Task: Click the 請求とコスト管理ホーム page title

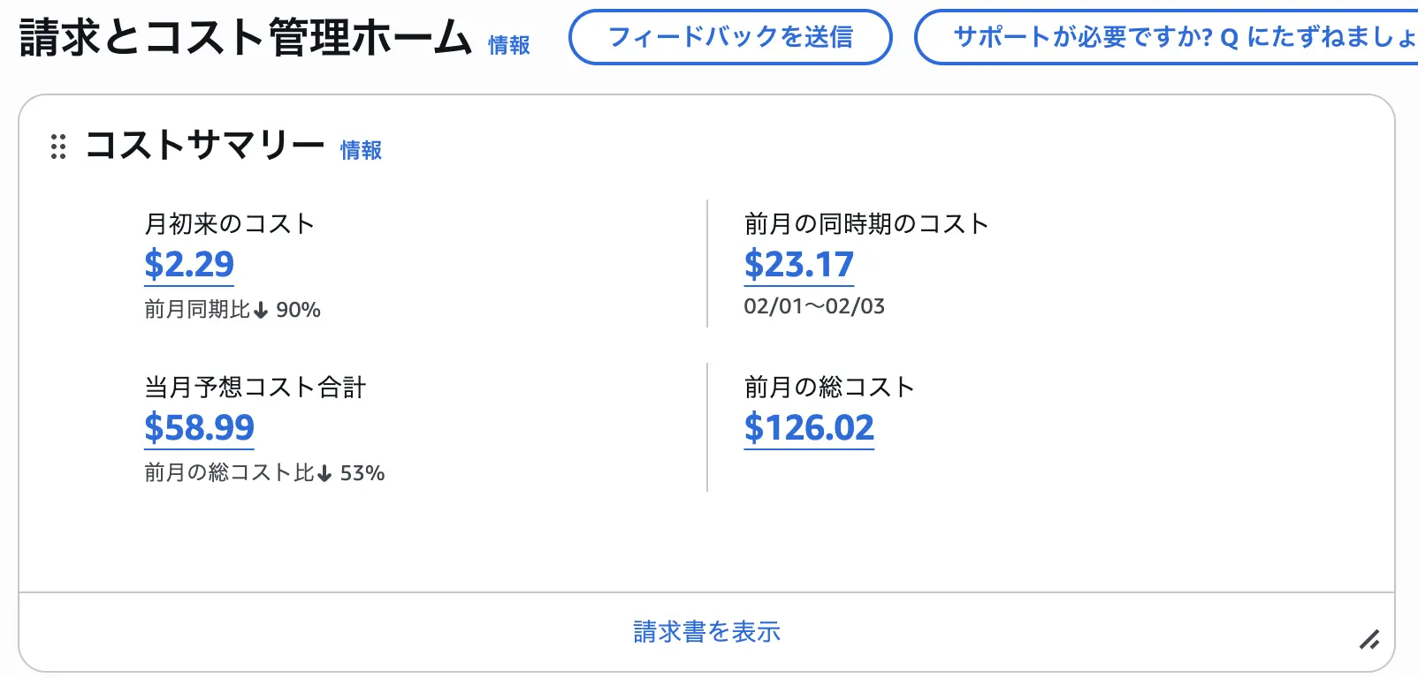Action: (245, 37)
